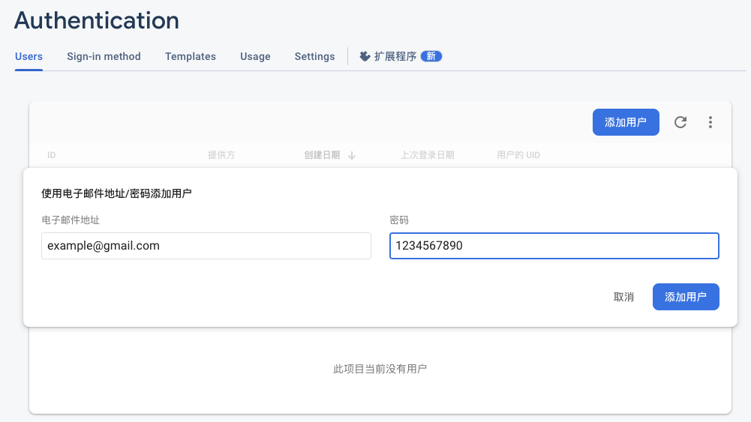
Task: Switch to the Users tab
Action: pos(29,56)
